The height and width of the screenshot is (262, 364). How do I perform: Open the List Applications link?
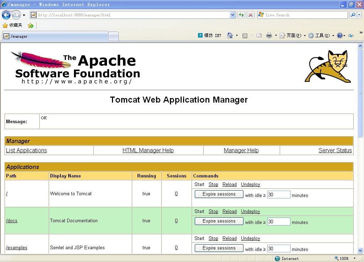pos(26,150)
